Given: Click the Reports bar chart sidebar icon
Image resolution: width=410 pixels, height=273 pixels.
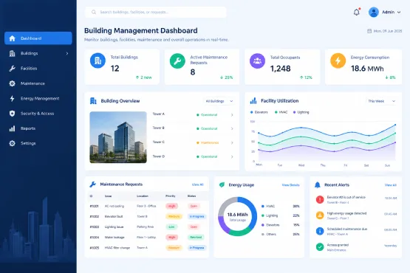Looking at the screenshot, I should [12, 128].
